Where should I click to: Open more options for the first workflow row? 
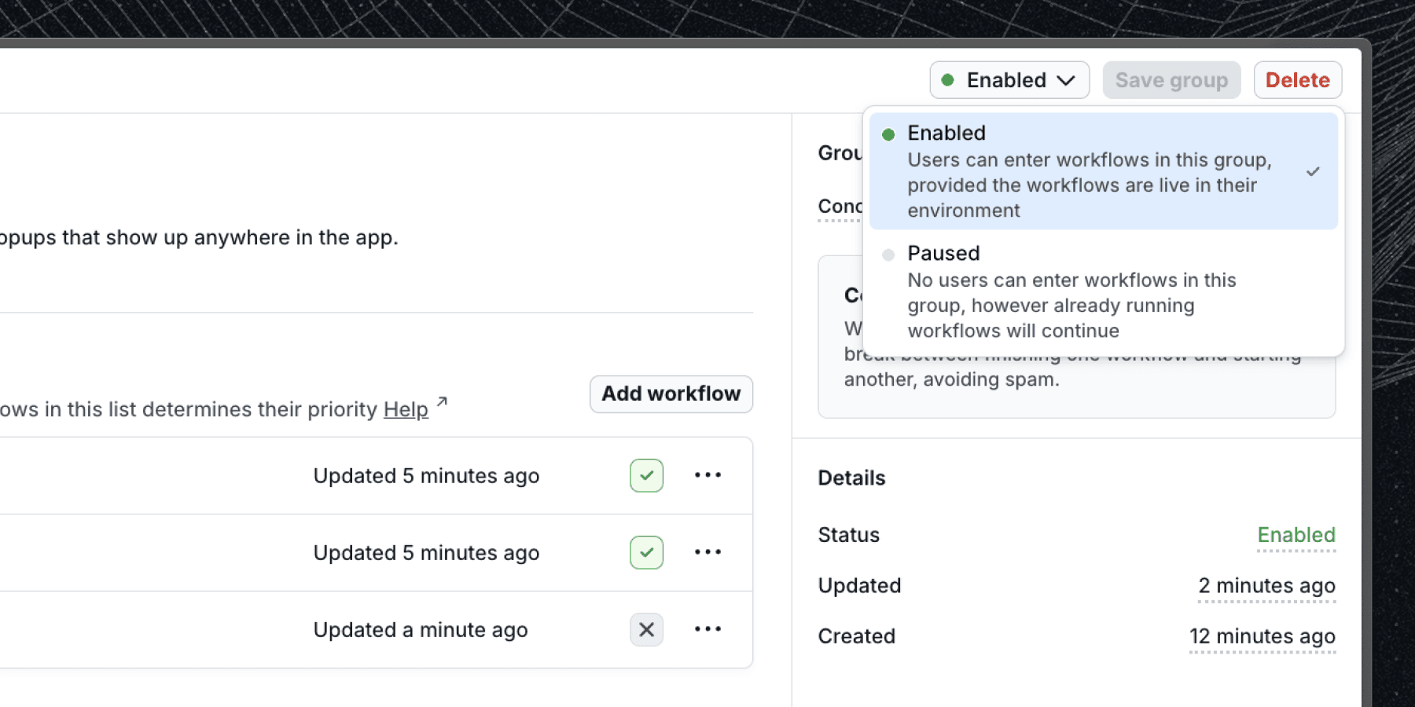click(707, 475)
